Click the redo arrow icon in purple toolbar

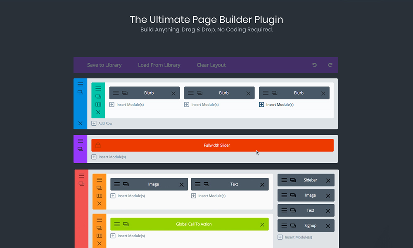coord(330,65)
